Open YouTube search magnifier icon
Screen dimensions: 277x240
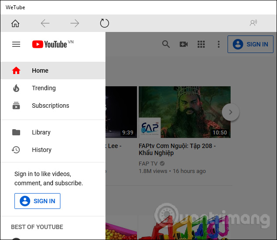(166, 44)
